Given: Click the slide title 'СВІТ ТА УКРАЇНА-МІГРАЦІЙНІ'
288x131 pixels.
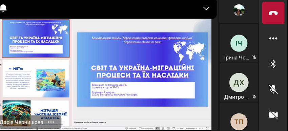Looking at the screenshot, I should 143,68.
